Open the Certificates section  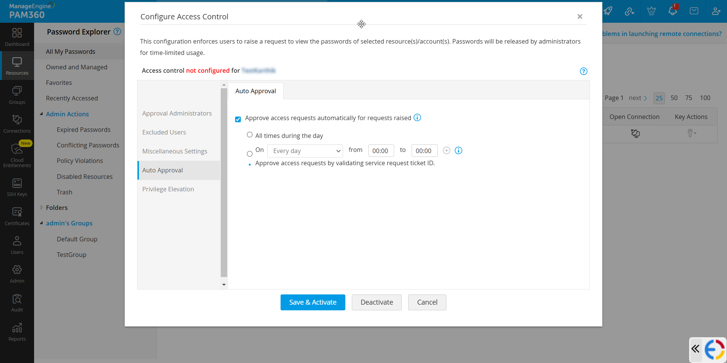pyautogui.click(x=17, y=215)
